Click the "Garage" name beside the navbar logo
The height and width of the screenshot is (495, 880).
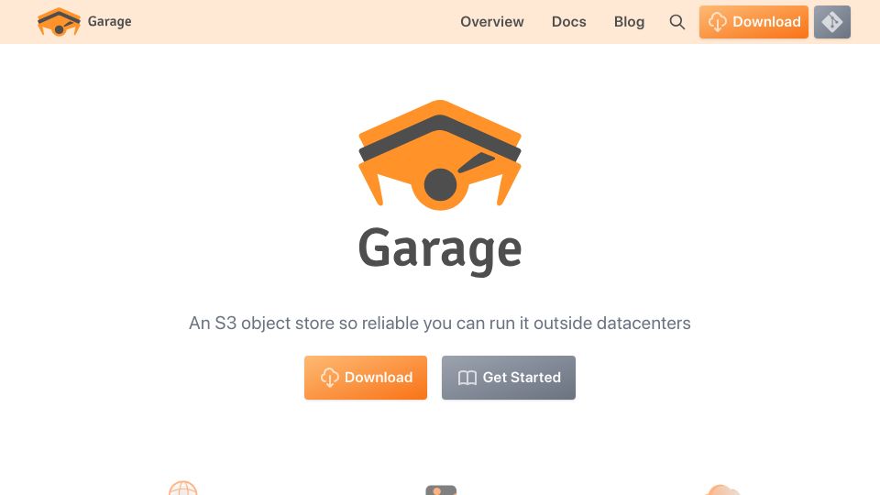coord(109,22)
